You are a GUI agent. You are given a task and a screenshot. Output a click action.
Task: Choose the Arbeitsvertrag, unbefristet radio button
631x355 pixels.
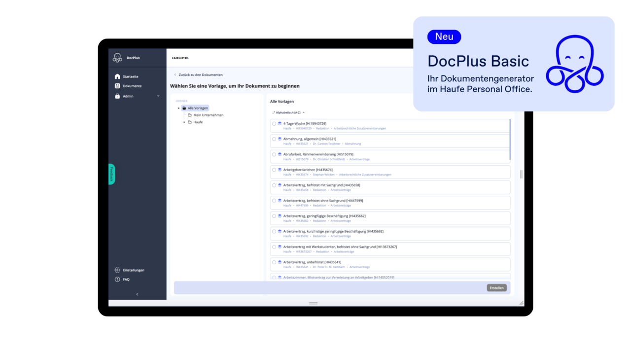coord(274,262)
